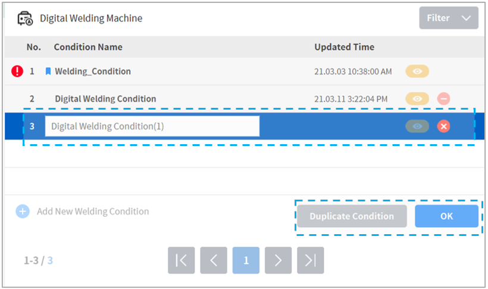
Task: Click the Digital Welding Machine header icon
Action: pyautogui.click(x=25, y=18)
